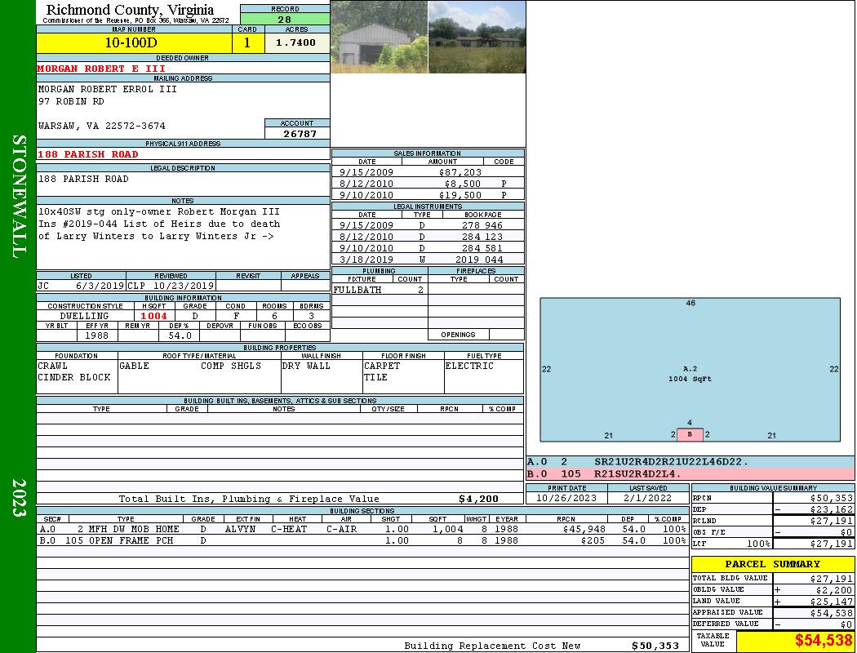This screenshot has width=857, height=653.
Task: Select the acres value 1.7400
Action: click(x=296, y=43)
